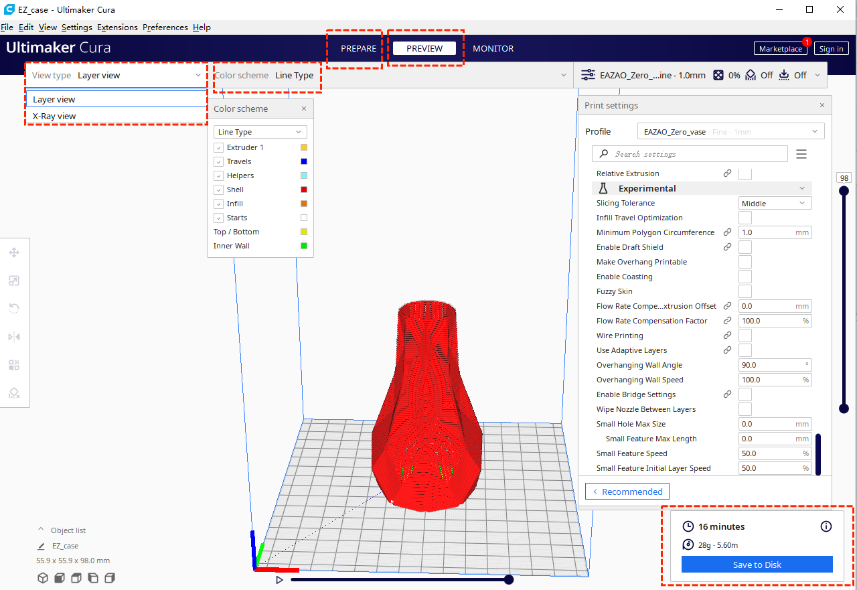Open the settings visibility hamburger menu
Screen dimensions: 857x590
(x=801, y=154)
